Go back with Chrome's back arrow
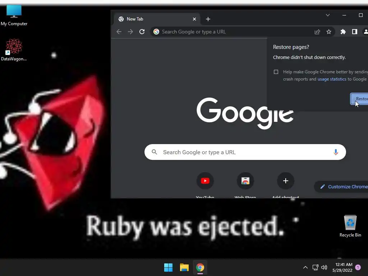Viewport: 368px width, 276px height. pyautogui.click(x=119, y=32)
